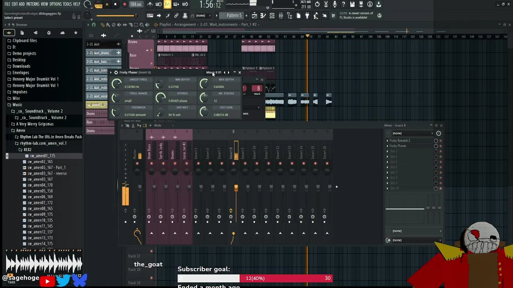
Task: Select the browser cloud tab icon
Action: point(62,33)
